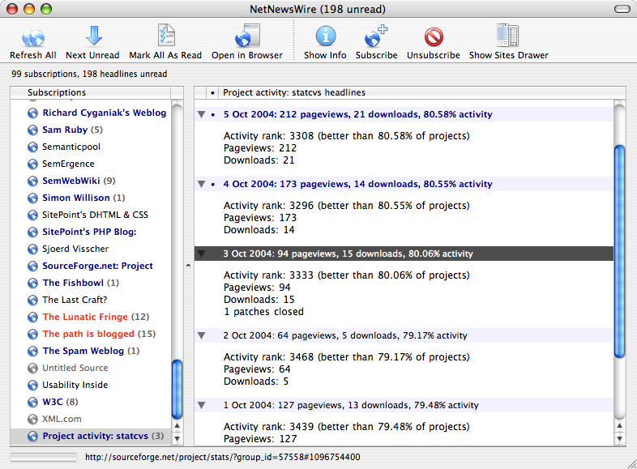Open current item in browser

(x=246, y=37)
